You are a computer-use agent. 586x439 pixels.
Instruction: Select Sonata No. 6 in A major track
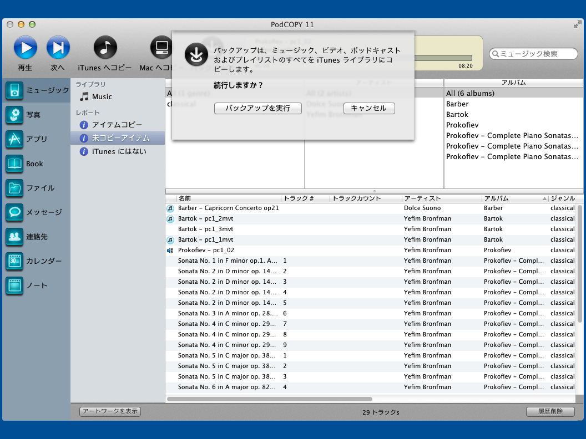(x=371, y=387)
